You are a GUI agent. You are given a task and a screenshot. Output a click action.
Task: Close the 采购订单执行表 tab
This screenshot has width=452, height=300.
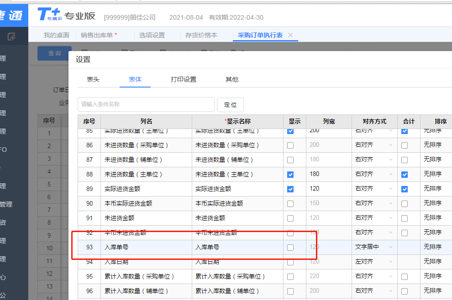pos(290,35)
